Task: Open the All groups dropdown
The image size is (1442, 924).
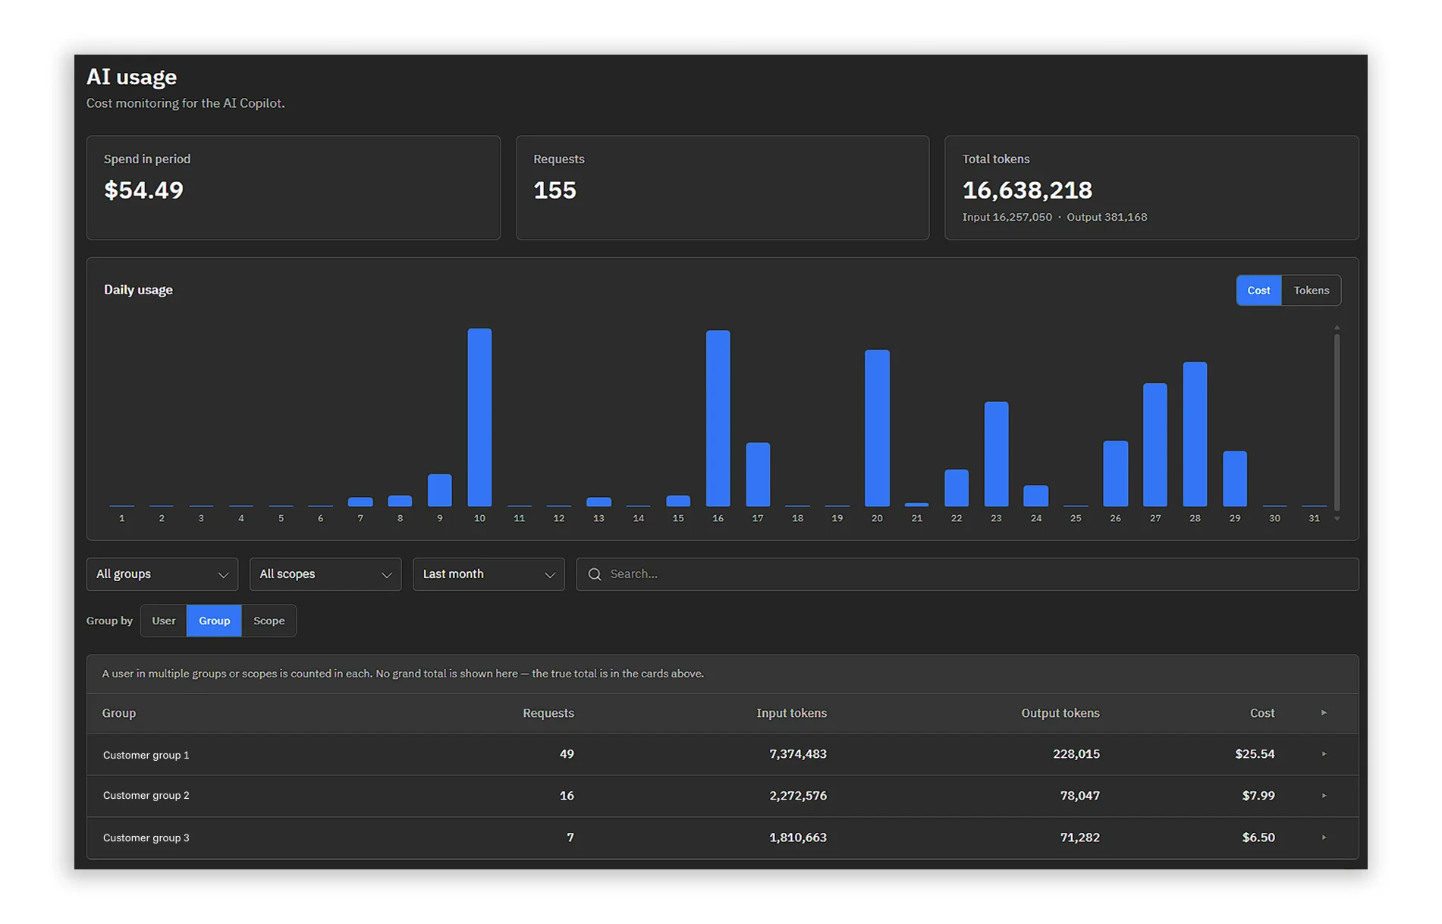Action: coord(162,574)
